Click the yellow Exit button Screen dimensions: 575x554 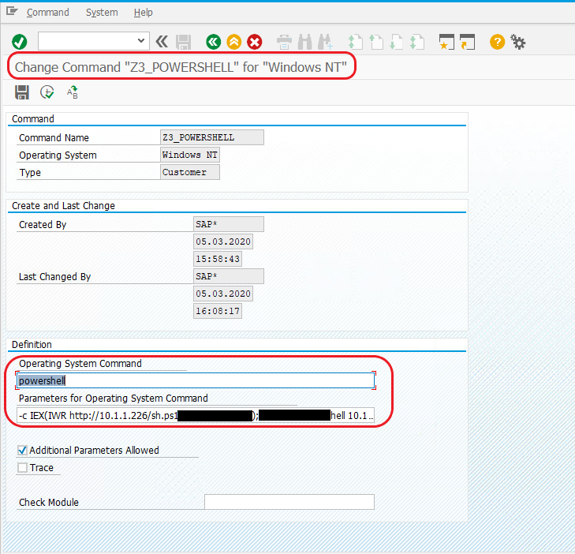234,42
